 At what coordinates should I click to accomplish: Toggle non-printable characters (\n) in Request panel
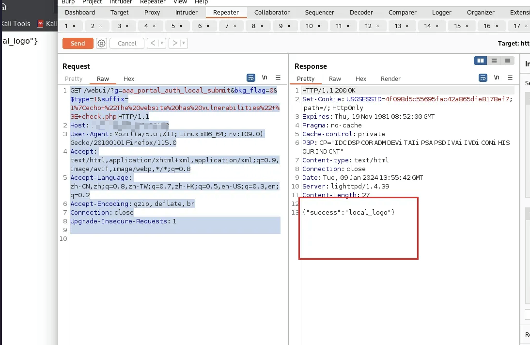265,78
